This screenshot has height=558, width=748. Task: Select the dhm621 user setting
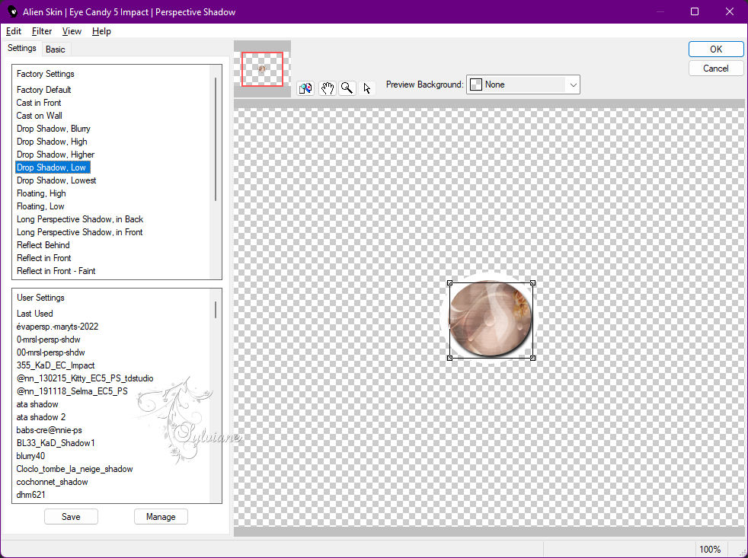tap(30, 495)
